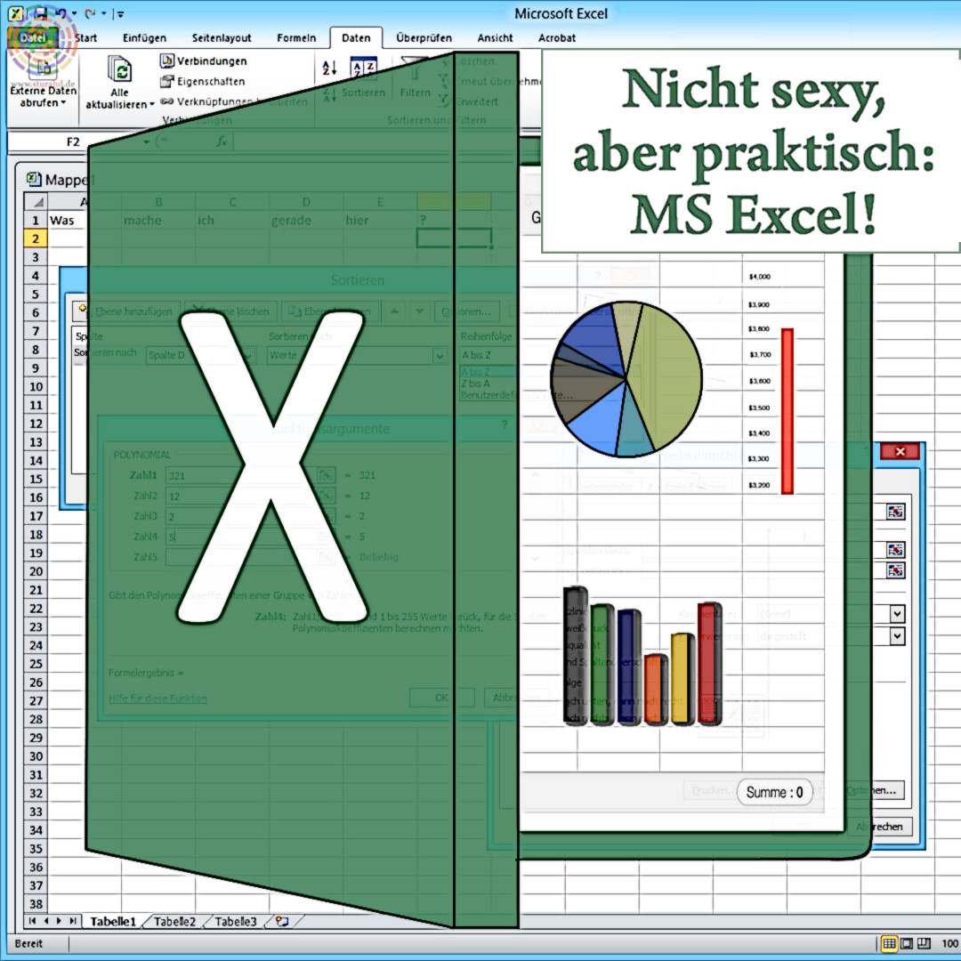The height and width of the screenshot is (961, 961).
Task: Select the Überprüfen ribbon tab
Action: 424,38
